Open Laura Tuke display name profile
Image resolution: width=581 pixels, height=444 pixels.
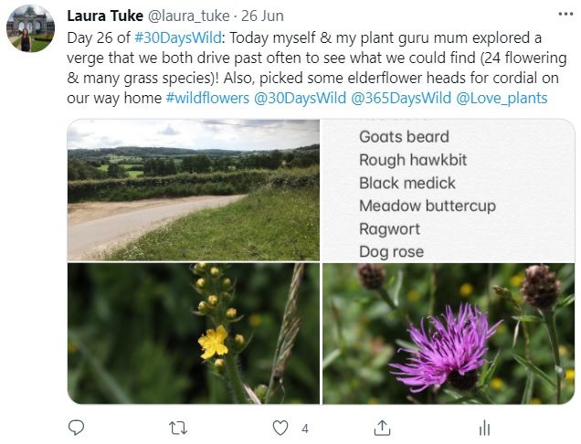103,16
